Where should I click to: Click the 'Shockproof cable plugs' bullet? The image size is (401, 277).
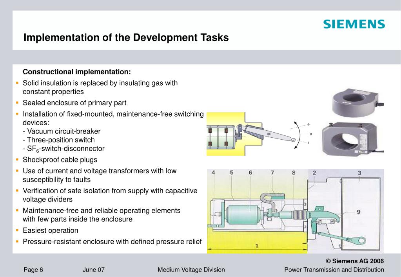coord(60,160)
